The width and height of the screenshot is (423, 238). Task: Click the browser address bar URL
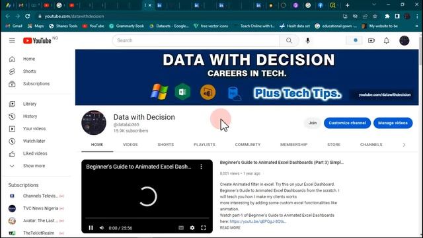pos(74,16)
